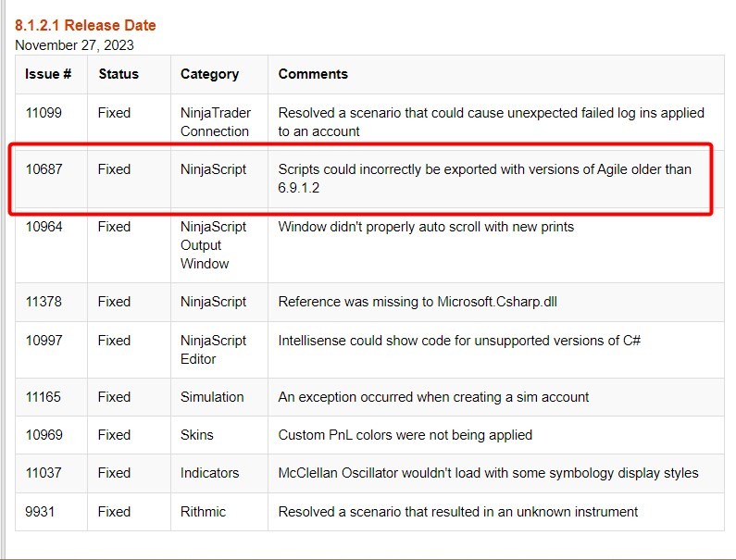Click the 8.1.2.1 Release Date heading
The height and width of the screenshot is (560, 736).
coord(85,25)
